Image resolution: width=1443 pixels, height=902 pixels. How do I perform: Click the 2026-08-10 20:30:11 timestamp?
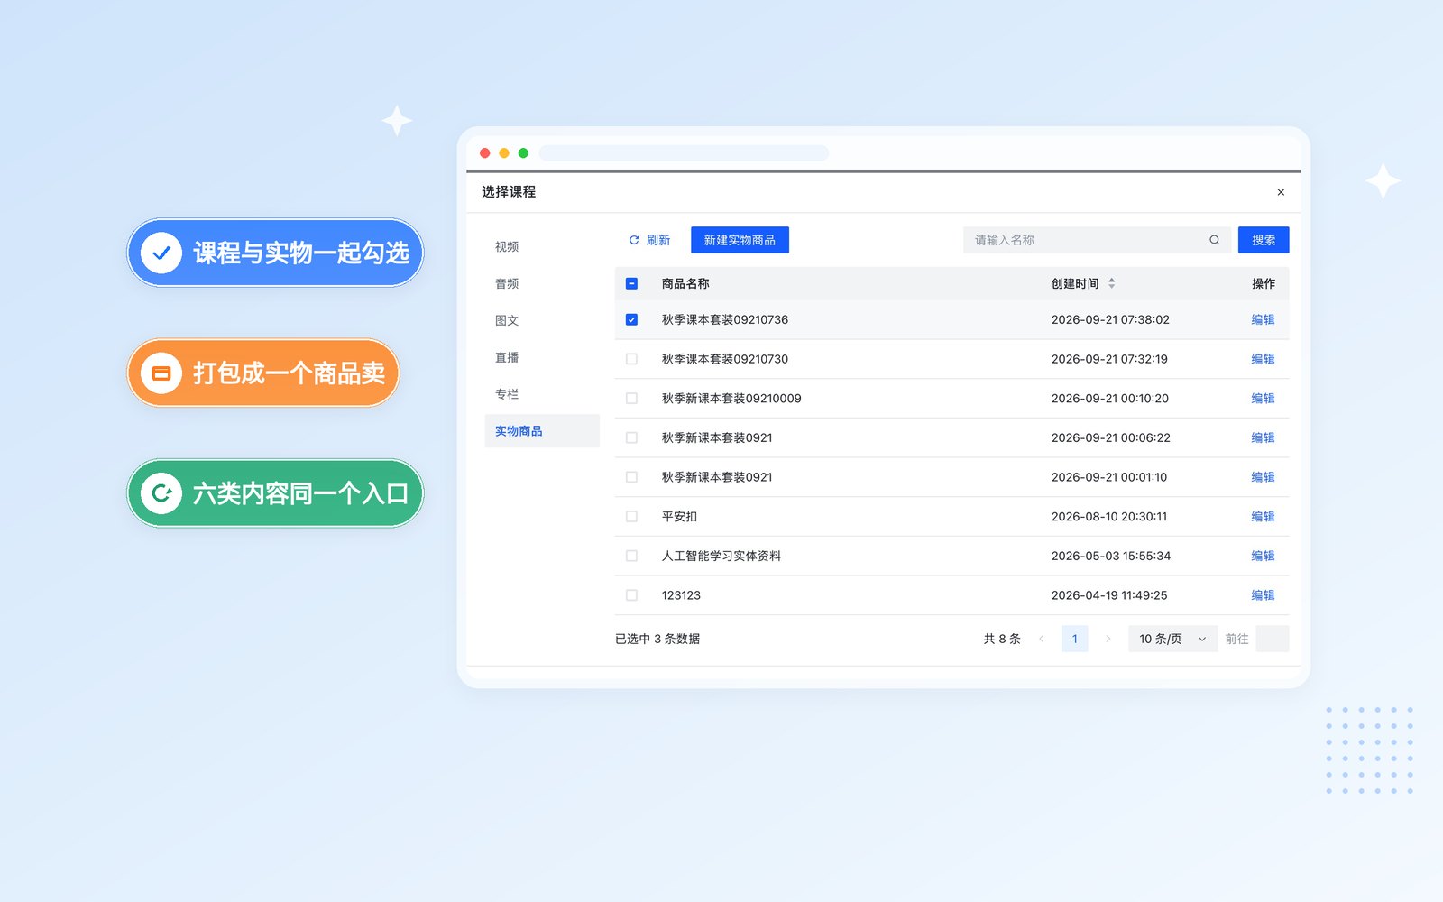[x=1109, y=517]
